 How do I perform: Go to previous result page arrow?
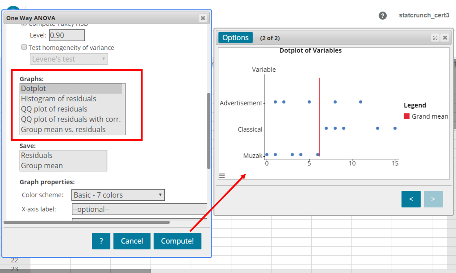pos(411,199)
